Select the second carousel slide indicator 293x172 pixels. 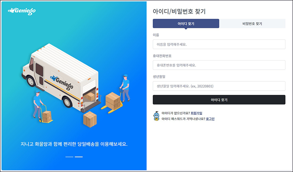click(x=79, y=157)
